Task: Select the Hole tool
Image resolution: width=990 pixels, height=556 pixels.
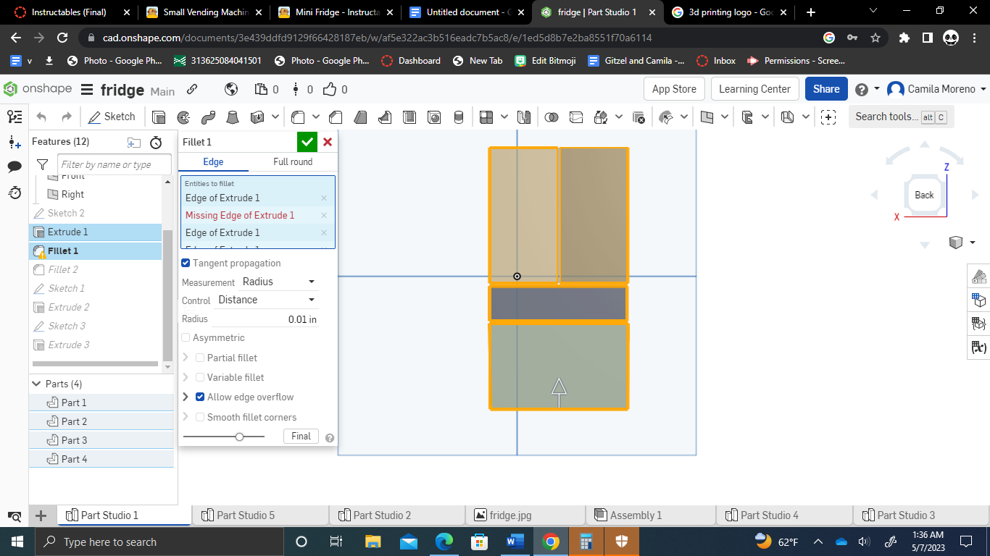Action: [434, 116]
